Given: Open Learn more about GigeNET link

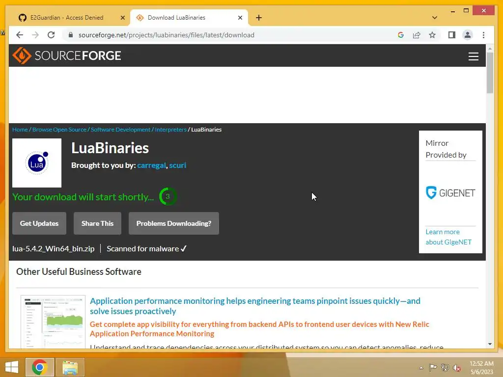Looking at the screenshot, I should click(448, 237).
